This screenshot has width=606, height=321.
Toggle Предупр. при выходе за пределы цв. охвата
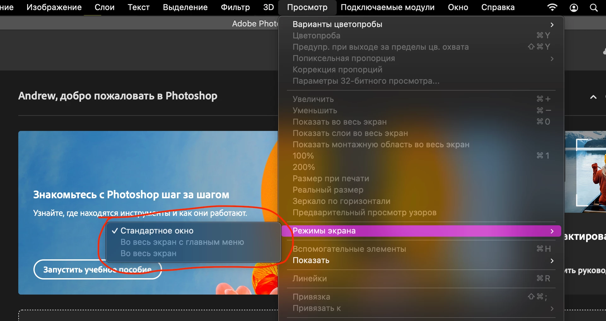coord(421,47)
